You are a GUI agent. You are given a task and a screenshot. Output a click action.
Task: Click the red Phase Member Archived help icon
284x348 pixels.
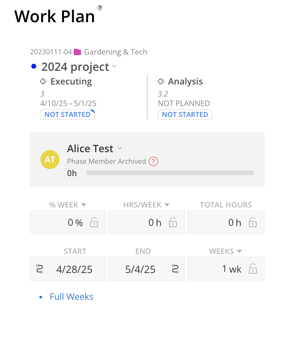click(x=153, y=161)
